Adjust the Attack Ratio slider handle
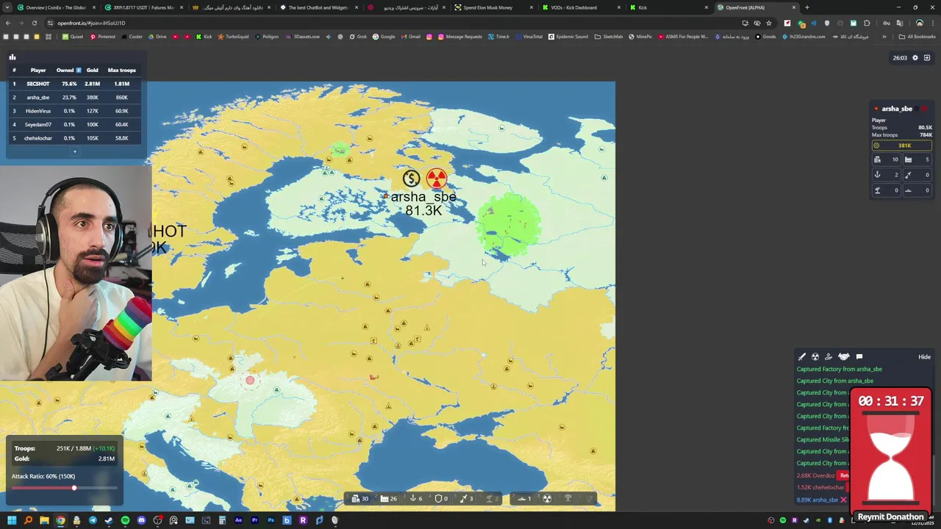Screen dimensions: 941x529 (x=74, y=488)
